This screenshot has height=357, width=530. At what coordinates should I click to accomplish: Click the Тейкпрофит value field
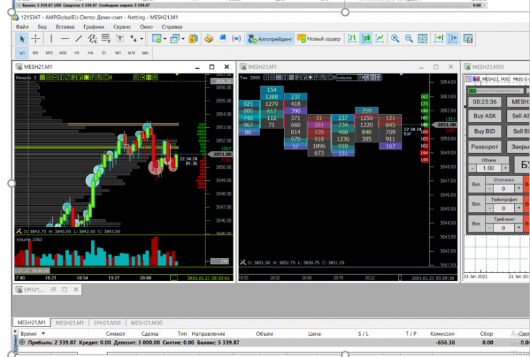pos(503,208)
